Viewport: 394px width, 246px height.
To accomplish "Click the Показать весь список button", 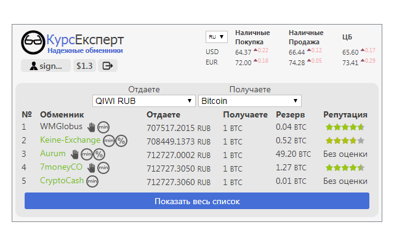I will click(x=197, y=201).
